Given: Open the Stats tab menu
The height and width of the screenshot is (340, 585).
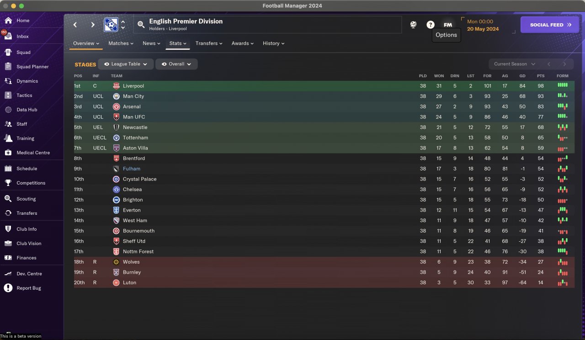Looking at the screenshot, I should (x=178, y=43).
